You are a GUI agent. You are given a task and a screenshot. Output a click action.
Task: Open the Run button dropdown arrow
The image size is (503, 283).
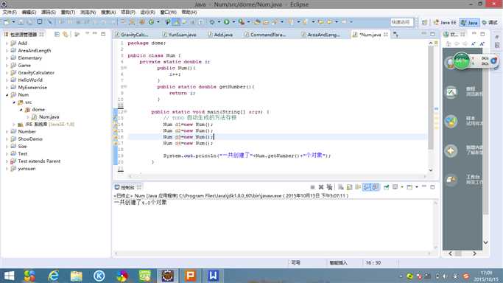(233, 22)
